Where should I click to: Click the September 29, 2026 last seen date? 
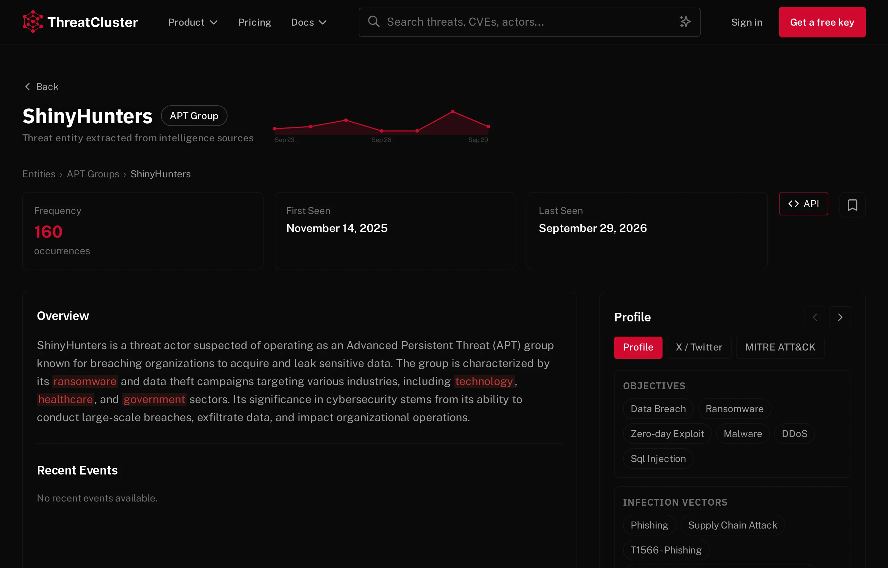pyautogui.click(x=592, y=228)
